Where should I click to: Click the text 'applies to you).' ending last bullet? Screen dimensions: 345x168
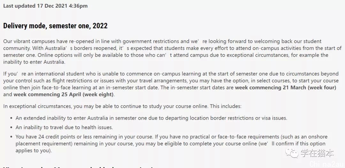34,151
